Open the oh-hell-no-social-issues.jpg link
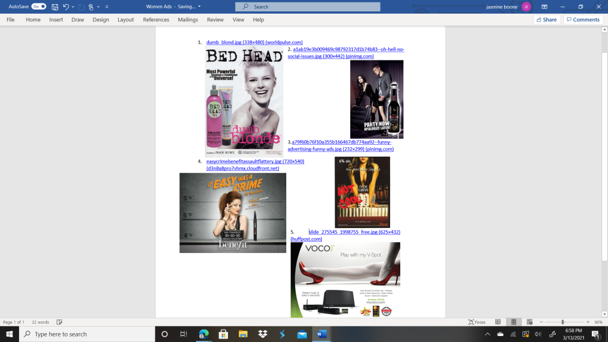This screenshot has width=608, height=342. coord(346,53)
